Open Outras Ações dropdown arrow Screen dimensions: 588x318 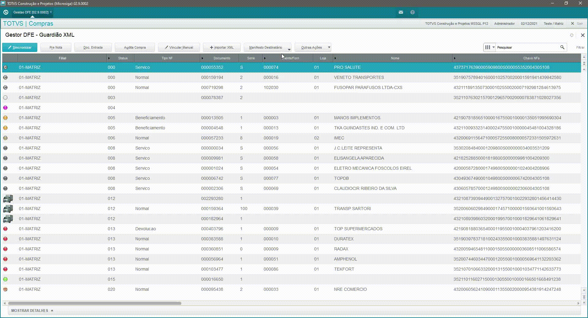click(x=329, y=47)
